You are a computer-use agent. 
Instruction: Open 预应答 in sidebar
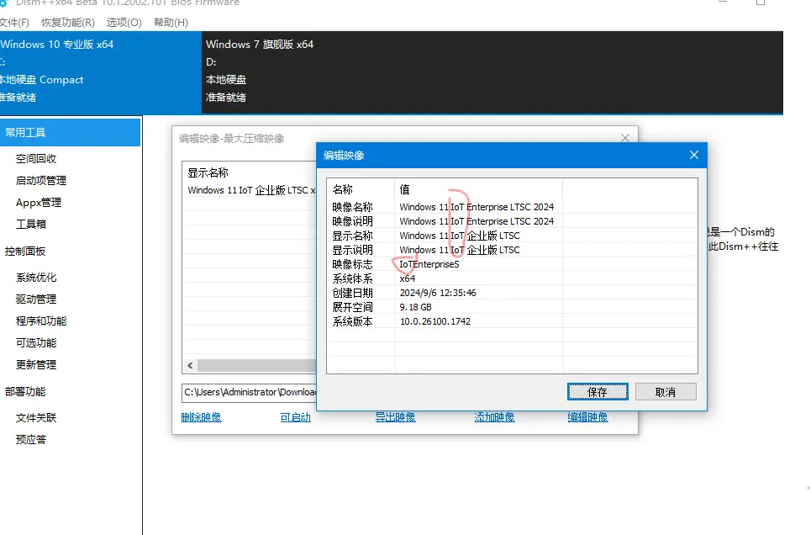pos(31,439)
